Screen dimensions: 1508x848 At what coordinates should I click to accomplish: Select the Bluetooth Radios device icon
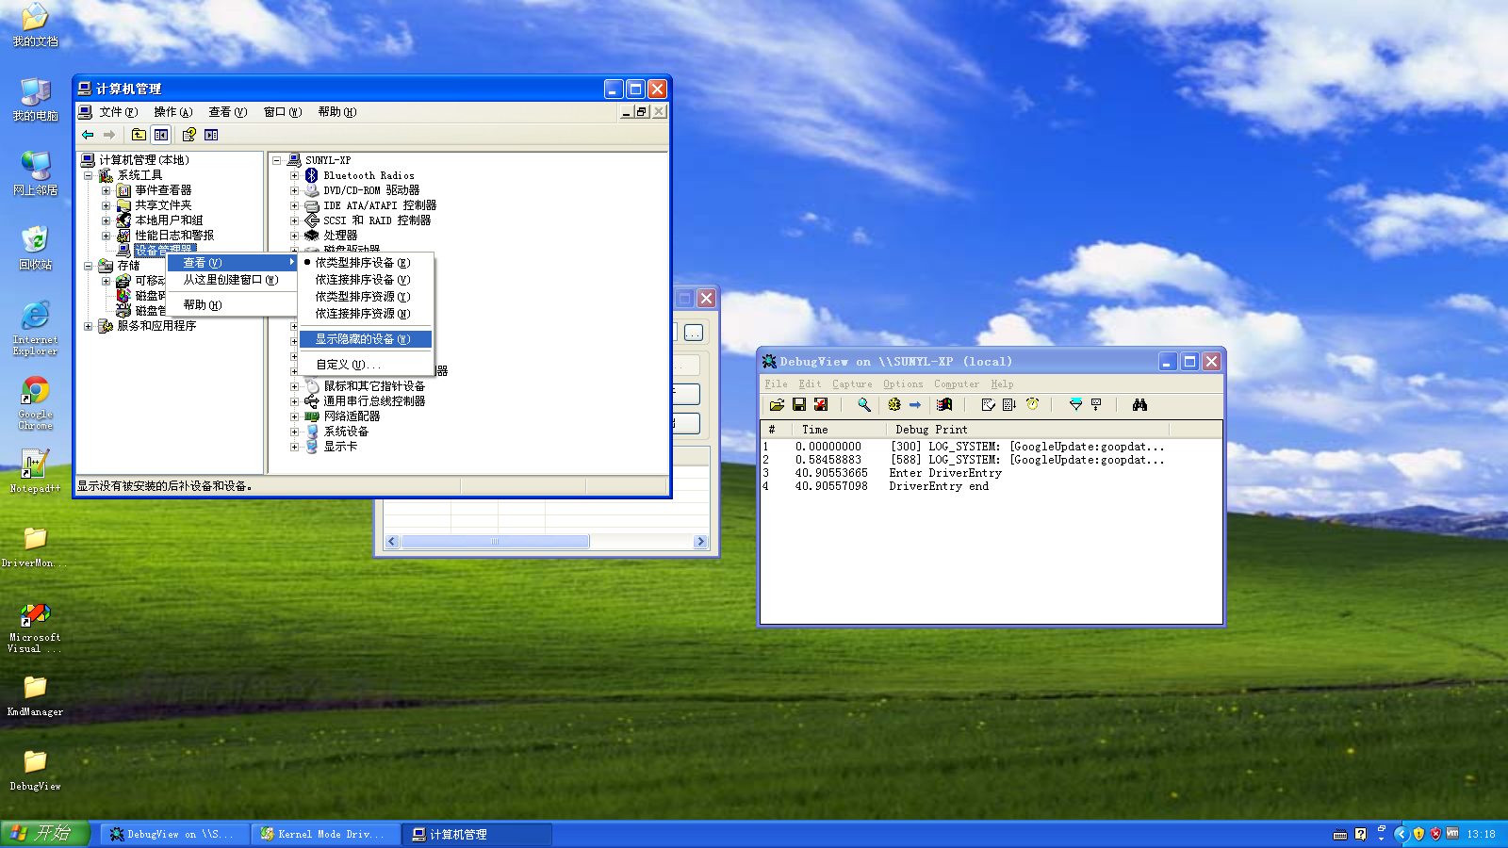pos(312,175)
